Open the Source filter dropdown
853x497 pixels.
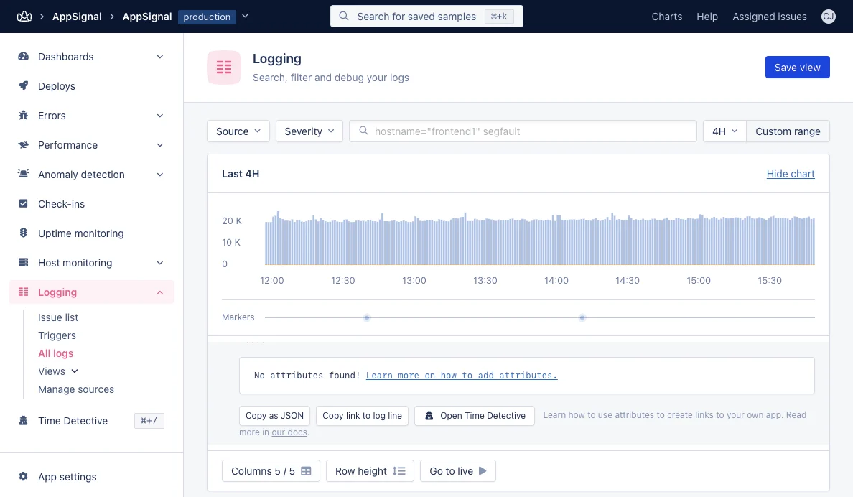click(238, 131)
